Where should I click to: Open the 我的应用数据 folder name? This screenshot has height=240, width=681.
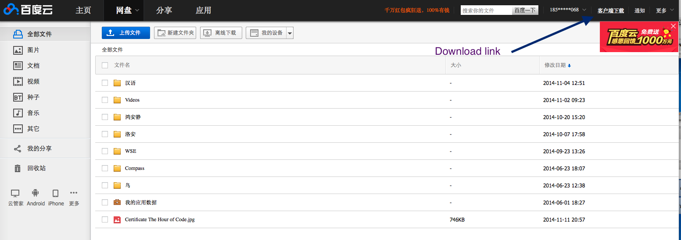pos(141,202)
